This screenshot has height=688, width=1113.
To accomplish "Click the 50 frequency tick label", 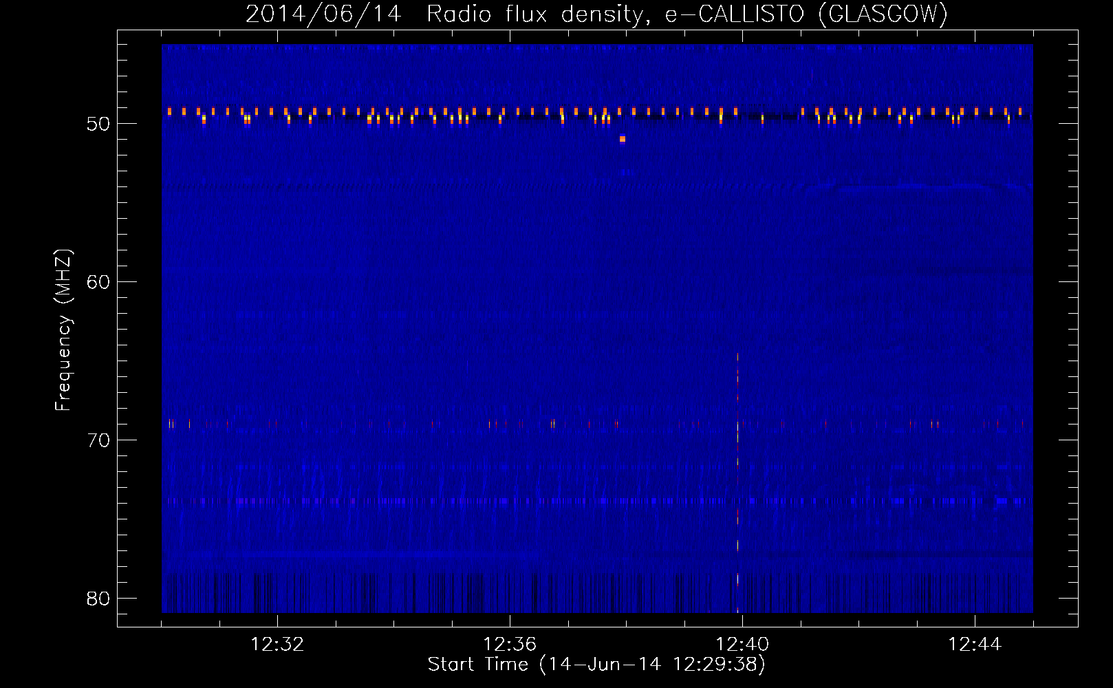I will coord(98,124).
